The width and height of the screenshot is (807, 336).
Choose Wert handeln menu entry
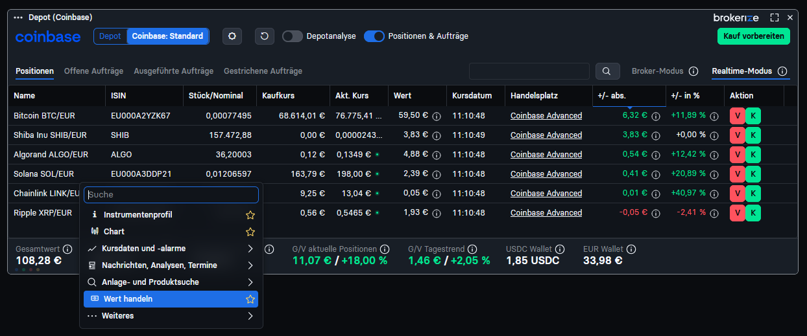[171, 299]
